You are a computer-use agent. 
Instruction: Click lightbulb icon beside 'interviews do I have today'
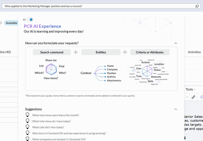click(x=27, y=121)
